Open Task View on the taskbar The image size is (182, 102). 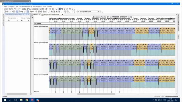tap(16, 100)
